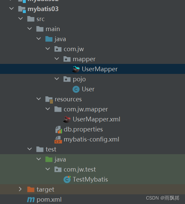Select the com.jw.test label
Viewport: 185px width, 204px height.
point(80,170)
